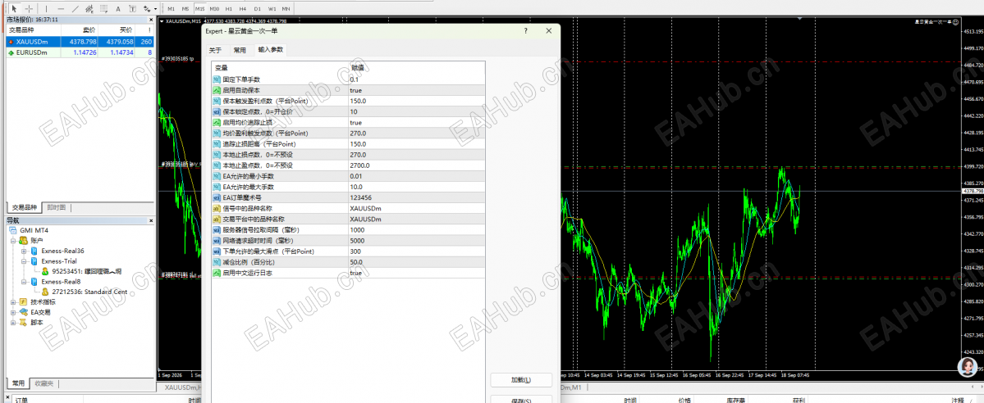Screen dimensions: 984x403
Task: Switch chart to H4 timeframe
Action: pos(243,9)
